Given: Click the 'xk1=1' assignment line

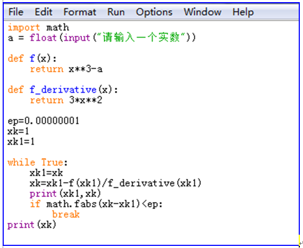Looking at the screenshot, I should tap(21, 142).
